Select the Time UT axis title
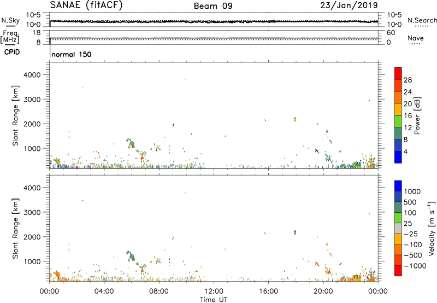The image size is (437, 303). (214, 300)
